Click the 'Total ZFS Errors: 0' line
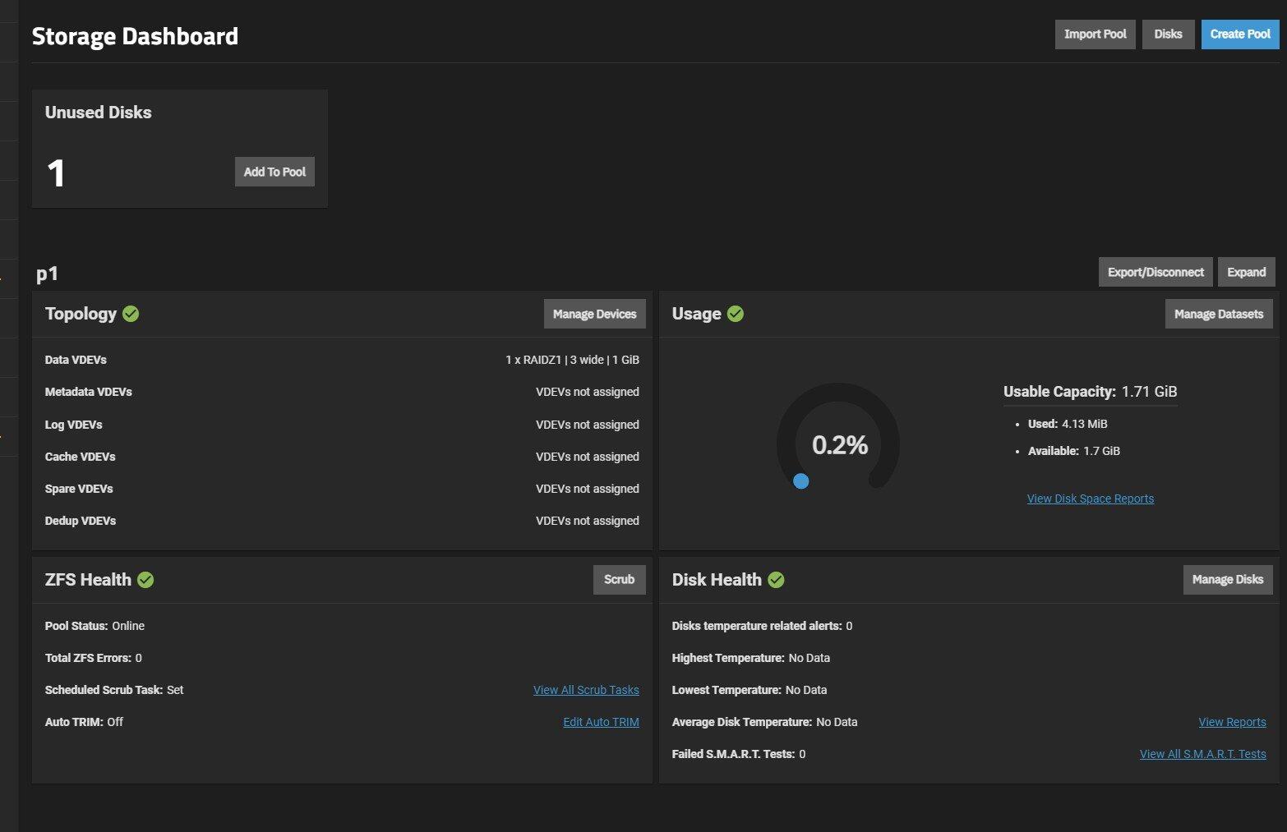 pos(93,658)
